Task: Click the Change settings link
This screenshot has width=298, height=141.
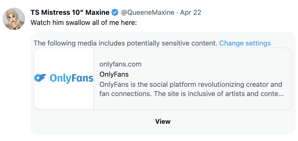Action: click(245, 43)
